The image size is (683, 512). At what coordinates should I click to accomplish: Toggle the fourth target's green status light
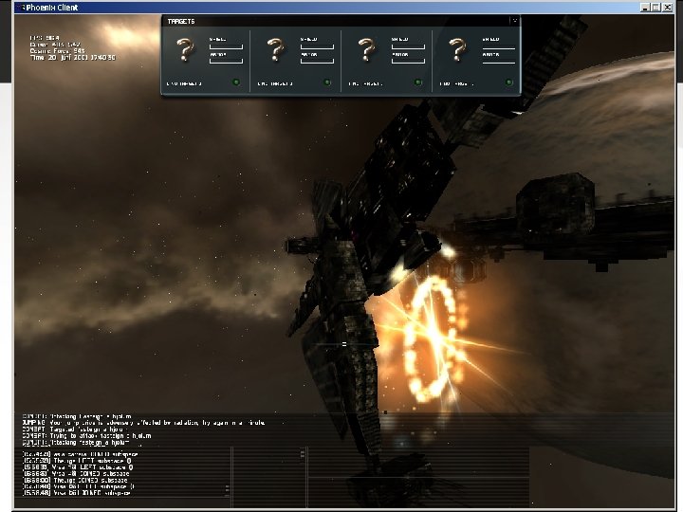(508, 82)
